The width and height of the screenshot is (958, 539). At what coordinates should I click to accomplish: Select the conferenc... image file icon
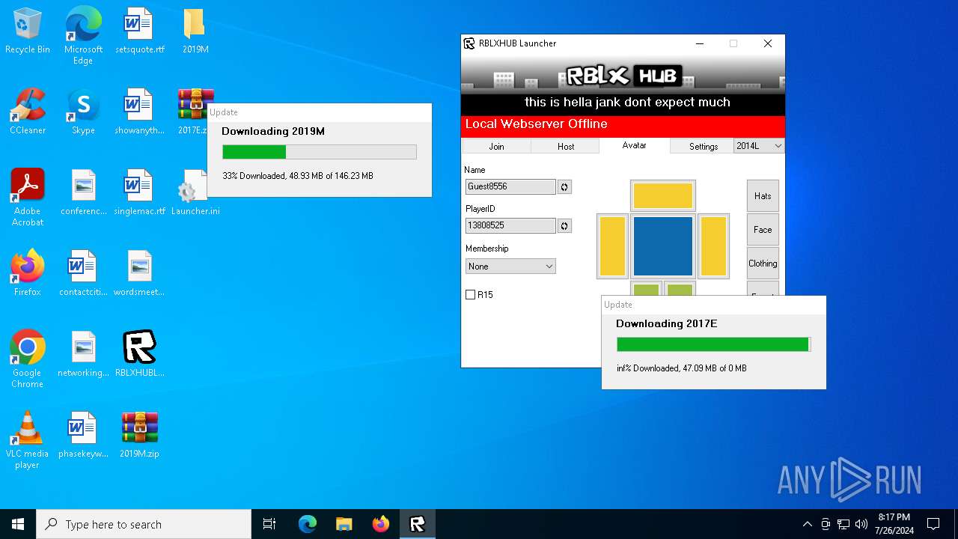coord(83,193)
